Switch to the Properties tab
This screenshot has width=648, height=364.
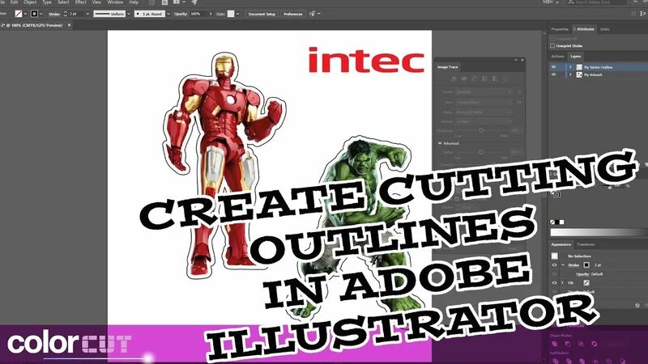(560, 29)
